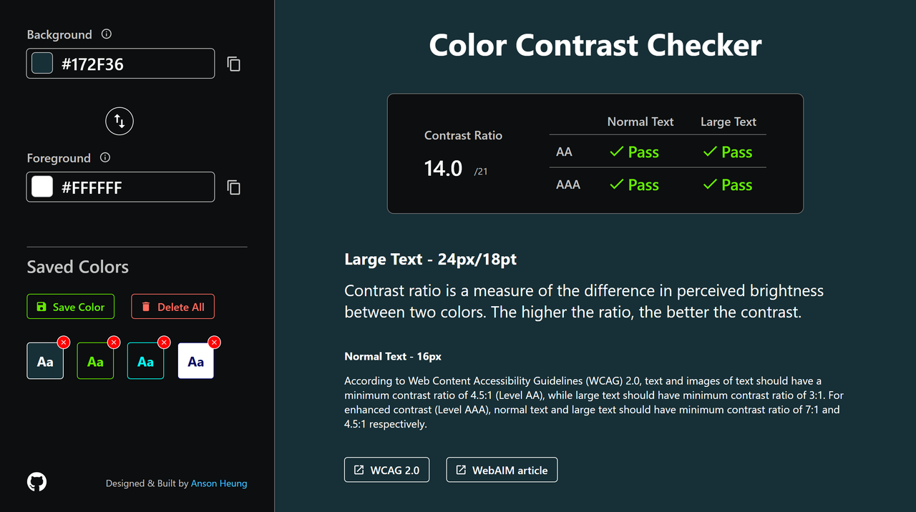Screen dimensions: 916x512
Task: Open the WebAIM article link
Action: [x=502, y=470]
